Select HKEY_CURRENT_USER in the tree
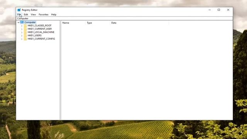Viewport: 247px width, 139px height. click(39, 29)
